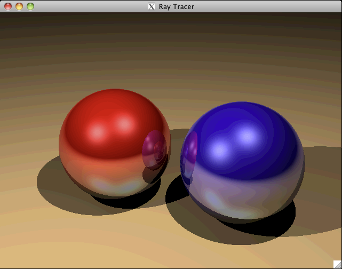Zoom the window with the green button
Screen dimensions: 342x269
[30, 6]
